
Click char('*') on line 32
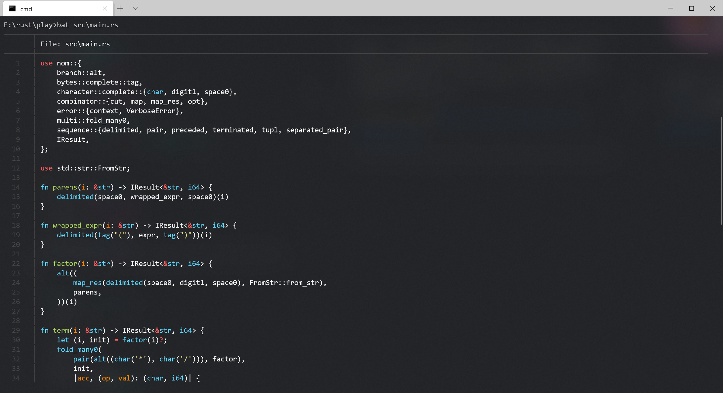pyautogui.click(x=132, y=359)
